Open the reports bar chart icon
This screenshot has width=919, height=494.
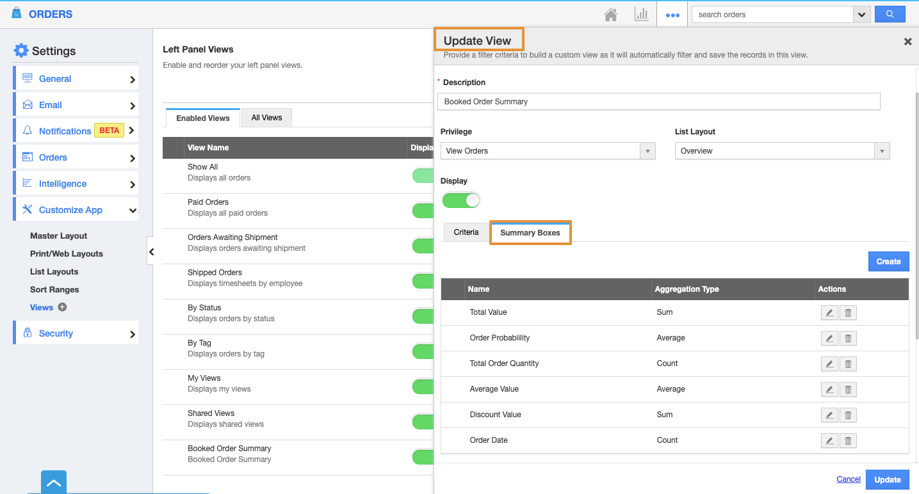pos(641,15)
